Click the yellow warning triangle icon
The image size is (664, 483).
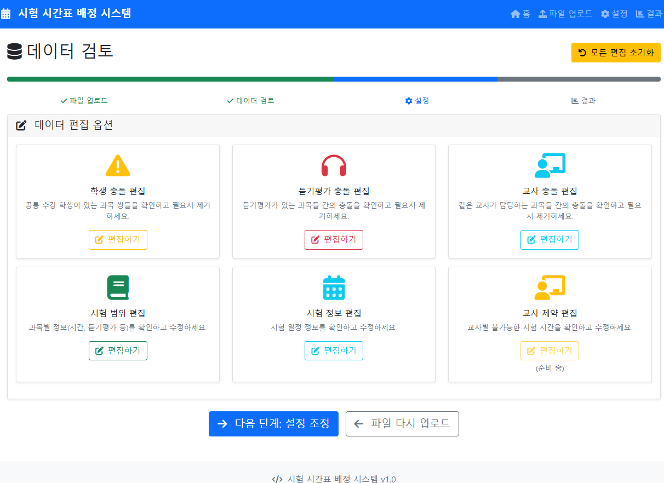coord(118,165)
